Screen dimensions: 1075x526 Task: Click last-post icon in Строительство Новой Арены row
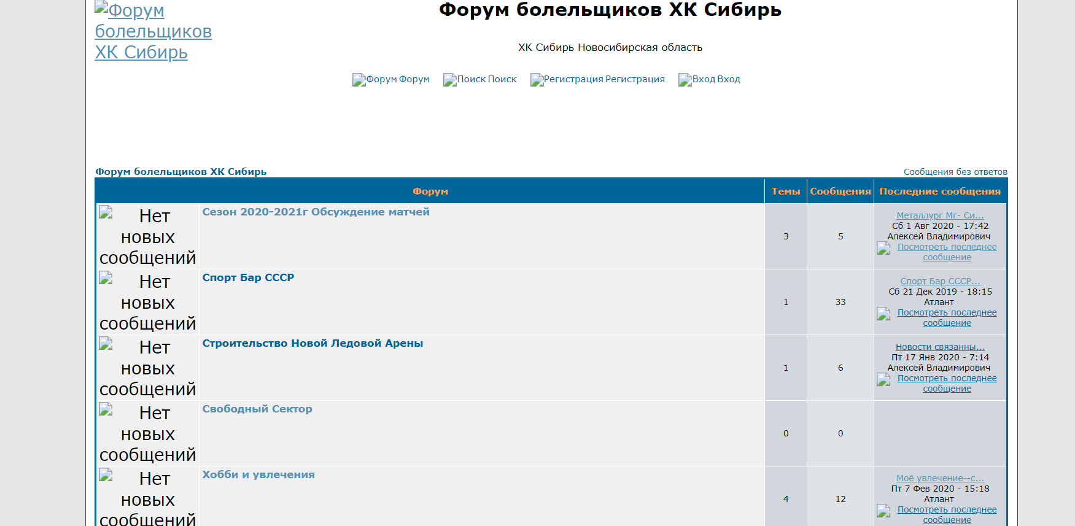click(883, 379)
